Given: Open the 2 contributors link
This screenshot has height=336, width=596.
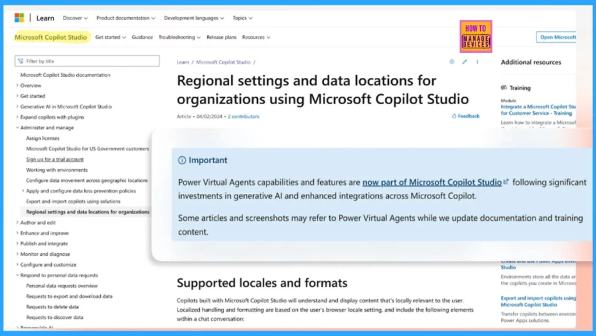Looking at the screenshot, I should (x=243, y=116).
